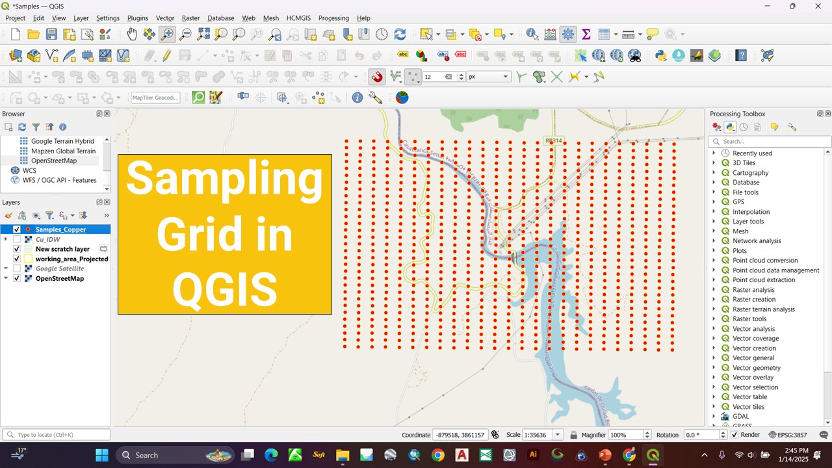The image size is (832, 468).
Task: Click the Map Tips speech bubble icon
Action: tap(652, 34)
